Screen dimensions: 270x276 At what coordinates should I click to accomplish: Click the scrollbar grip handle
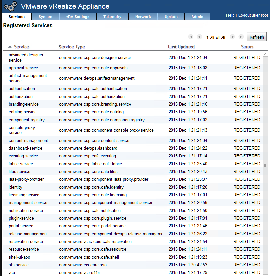(265, 166)
